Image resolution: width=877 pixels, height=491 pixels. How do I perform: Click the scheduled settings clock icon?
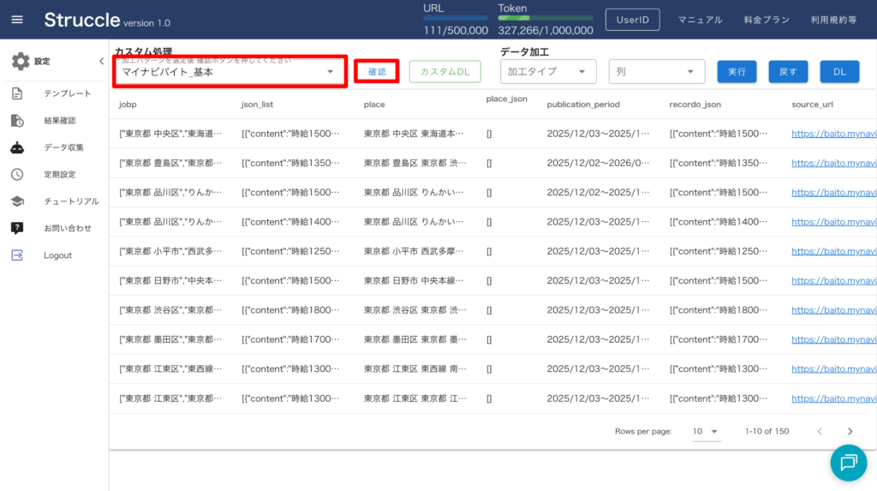click(x=17, y=174)
